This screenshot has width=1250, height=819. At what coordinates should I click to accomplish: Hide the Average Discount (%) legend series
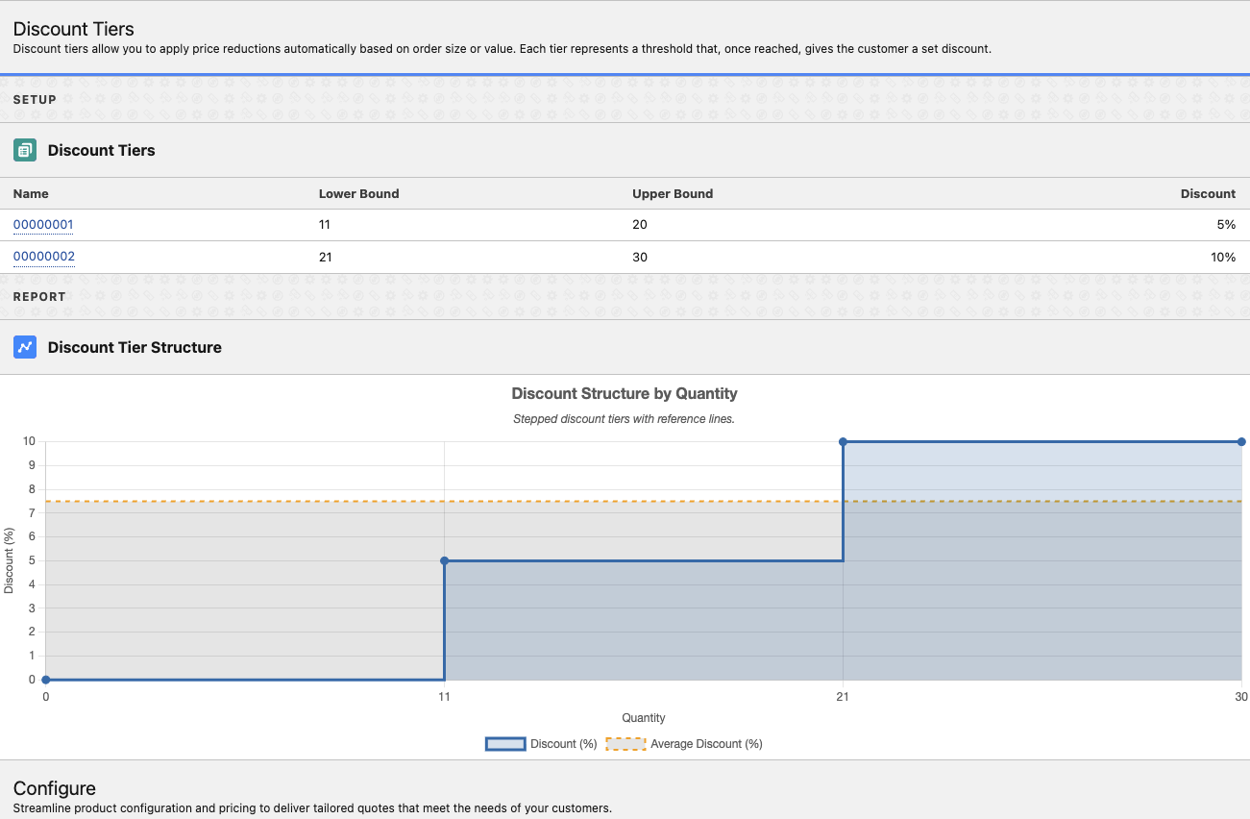(625, 744)
